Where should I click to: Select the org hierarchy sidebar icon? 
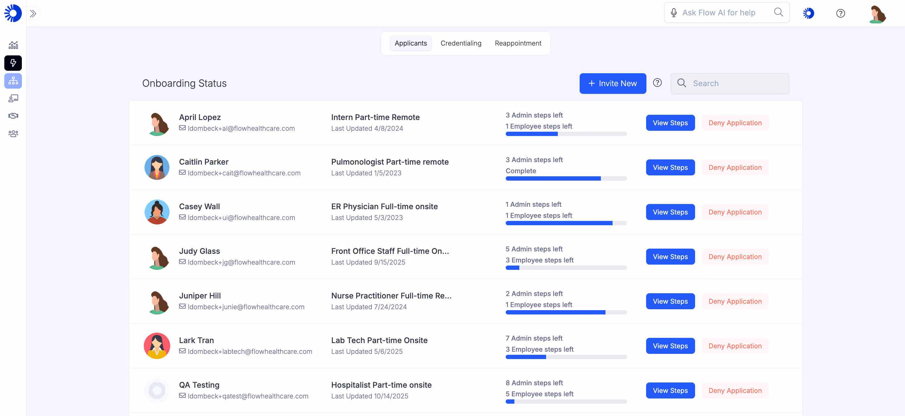click(13, 81)
